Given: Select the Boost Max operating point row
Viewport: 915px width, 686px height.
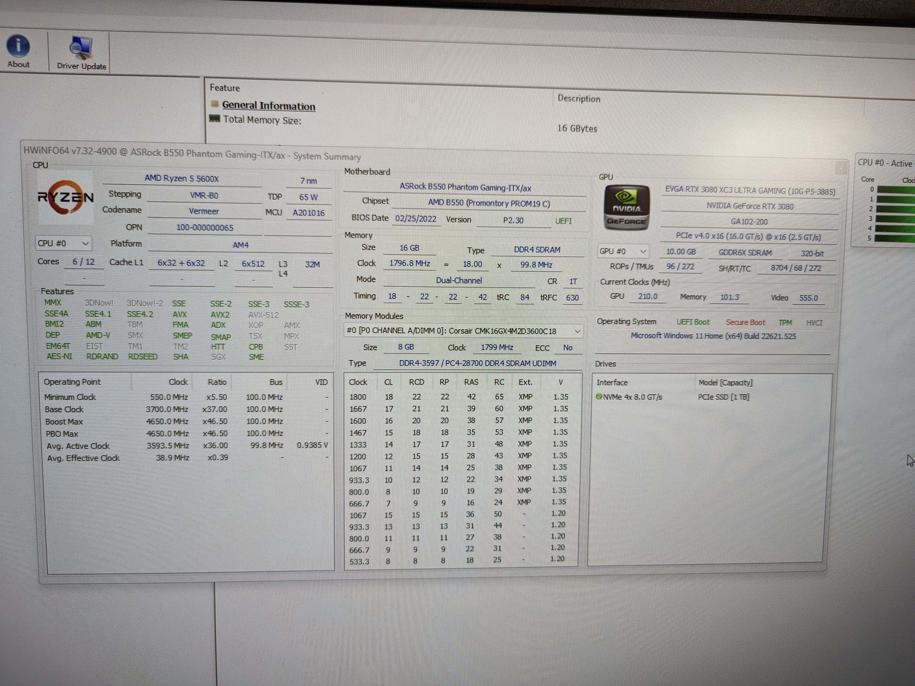Looking at the screenshot, I should coord(188,422).
